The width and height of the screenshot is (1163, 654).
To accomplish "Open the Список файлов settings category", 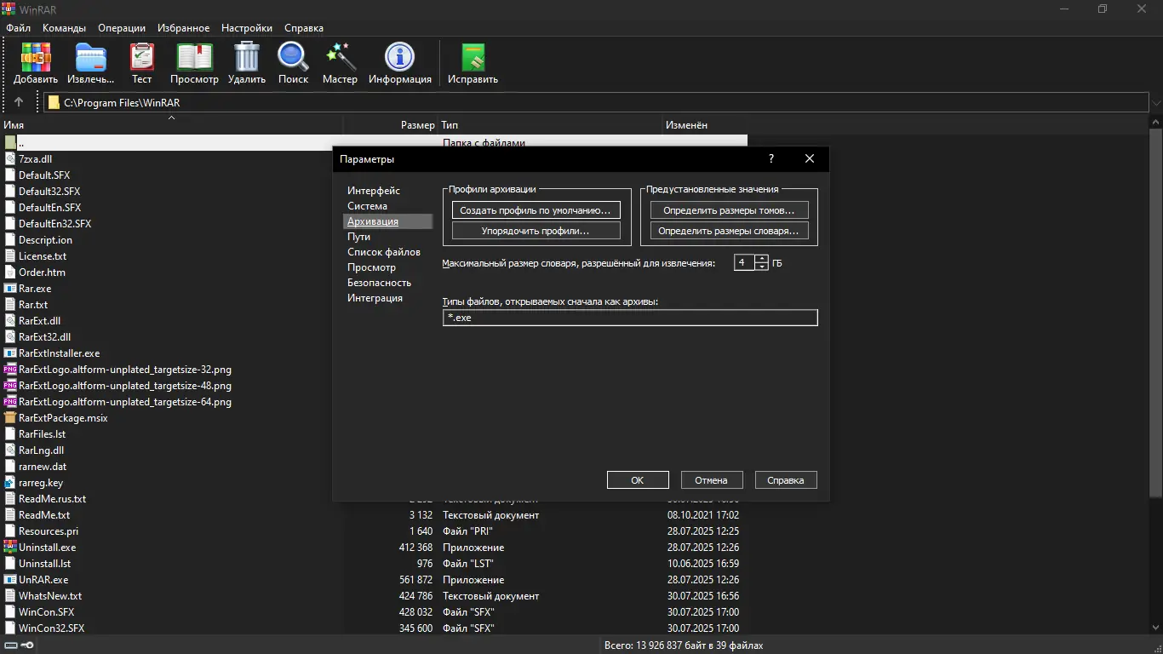I will tap(384, 252).
